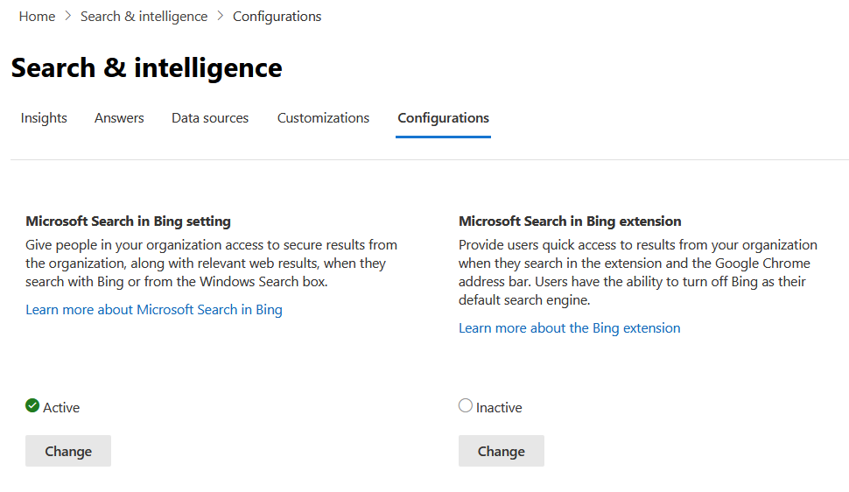Click the empty Inactive status circle

tap(466, 405)
